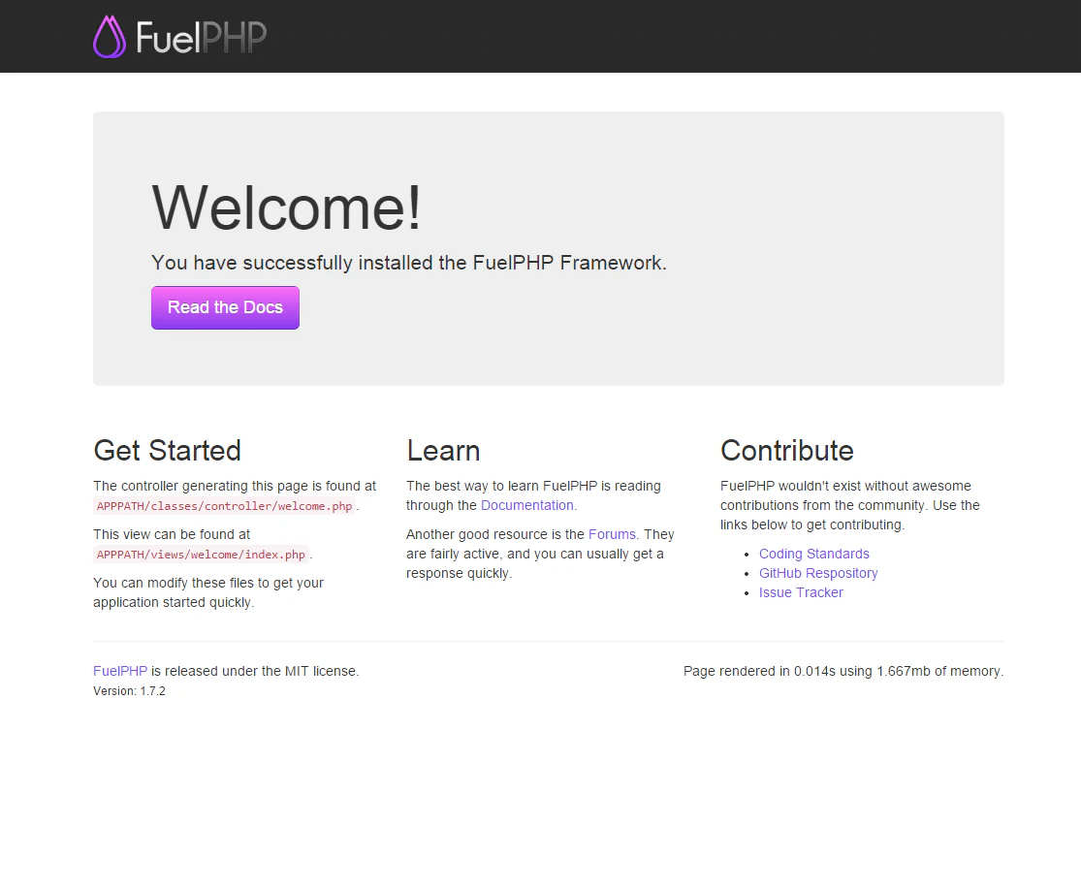
Task: Open the Coding Standards link
Action: 814,554
